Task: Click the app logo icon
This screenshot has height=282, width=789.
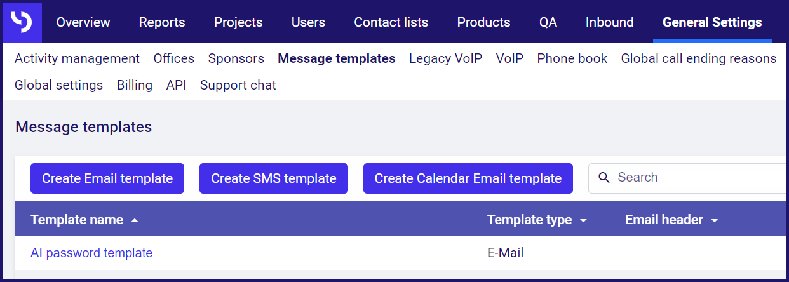Action: pos(23,23)
